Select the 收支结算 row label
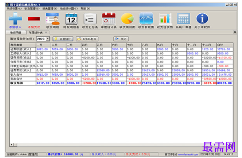The width and height of the screenshot is (242, 158). pyautogui.click(x=23, y=83)
